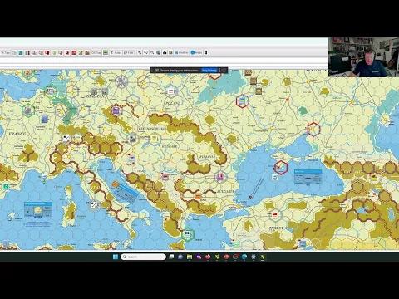Click the zoom-out magnifier toolbar icon
Image resolution: width=399 pixels, height=299 pixels.
(x=152, y=52)
